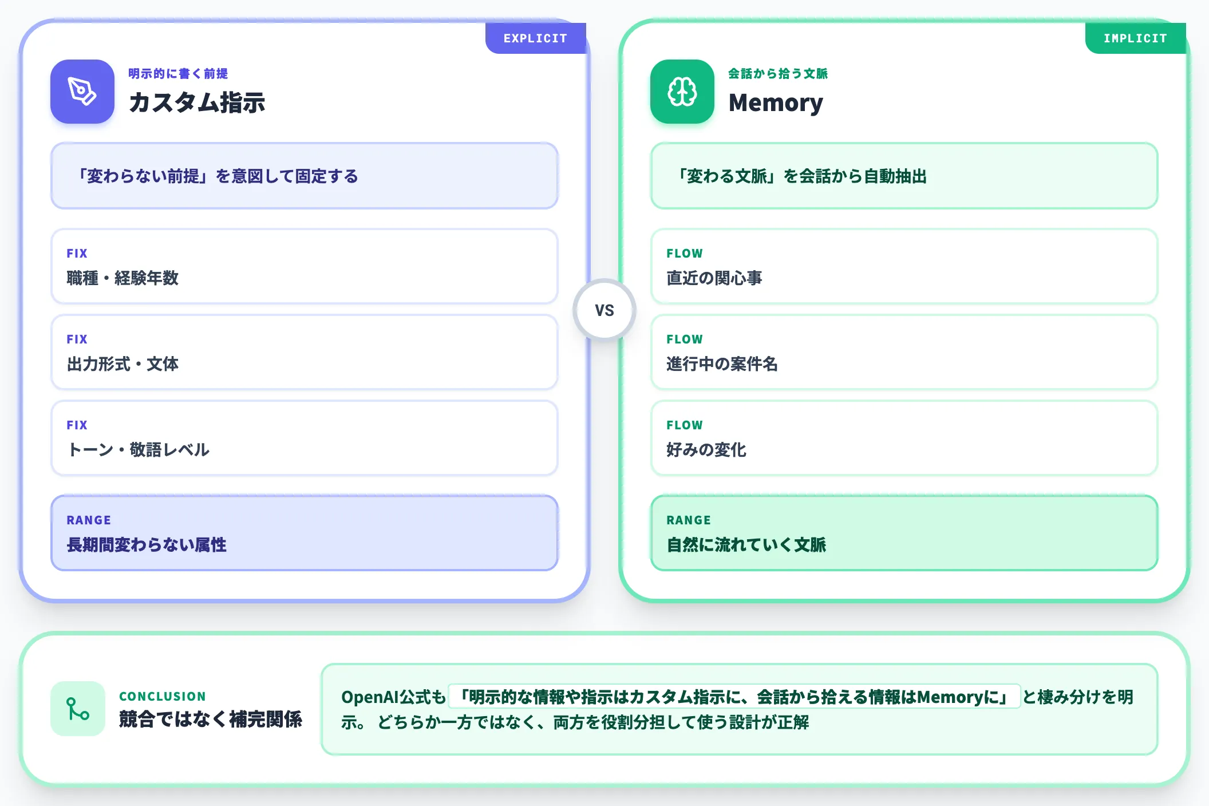1209x806 pixels.
Task: Click the 「変わらない前提」を意図して固定する box
Action: point(305,176)
